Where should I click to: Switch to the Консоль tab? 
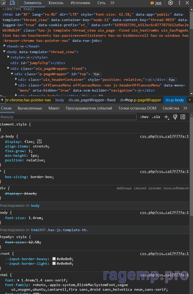pyautogui.click(x=56, y=3)
